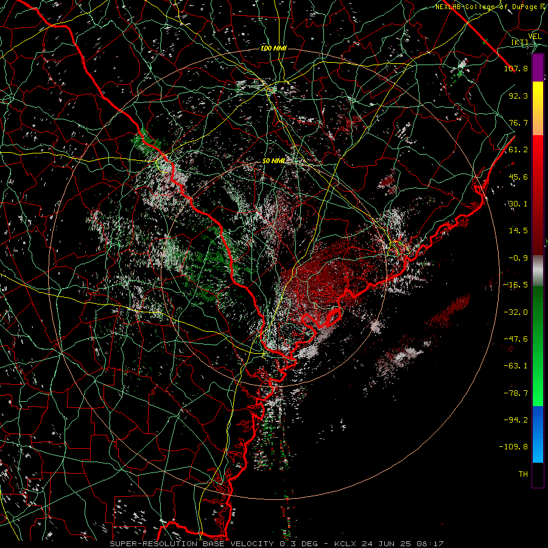The image size is (548, 548).
Task: Click the -94.2 velocity scale value
Action: (x=516, y=420)
